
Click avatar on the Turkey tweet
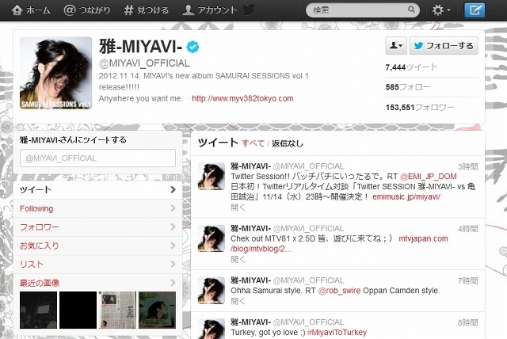212,329
